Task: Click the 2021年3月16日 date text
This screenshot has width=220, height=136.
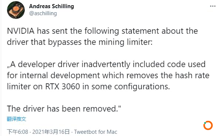Action: click(x=51, y=132)
